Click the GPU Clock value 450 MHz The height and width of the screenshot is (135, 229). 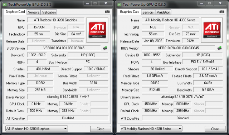click(x=150, y=104)
